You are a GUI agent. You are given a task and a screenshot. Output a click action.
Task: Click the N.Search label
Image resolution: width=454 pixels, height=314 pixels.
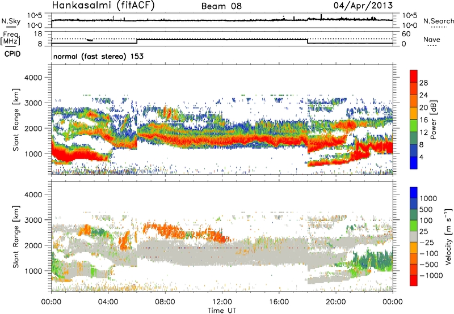438,21
